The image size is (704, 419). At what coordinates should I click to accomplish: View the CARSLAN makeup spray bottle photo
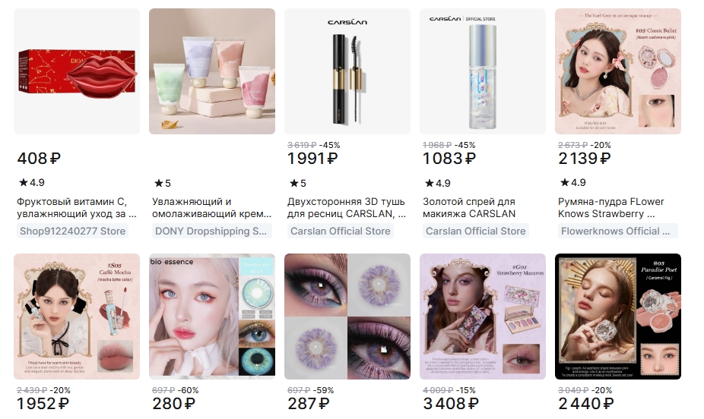pos(483,71)
